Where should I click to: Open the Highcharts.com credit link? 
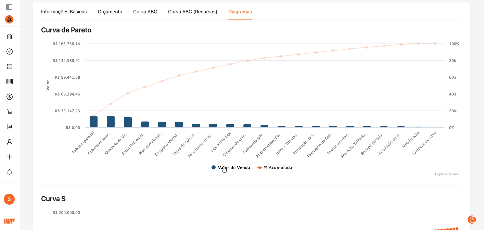447,174
